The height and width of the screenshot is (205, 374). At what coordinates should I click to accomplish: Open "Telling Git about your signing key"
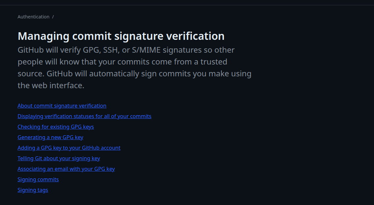click(59, 158)
